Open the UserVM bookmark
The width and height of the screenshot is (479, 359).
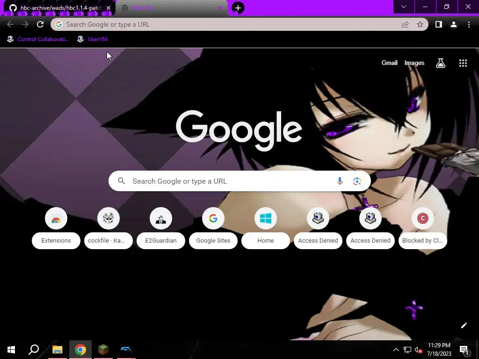[x=93, y=39]
